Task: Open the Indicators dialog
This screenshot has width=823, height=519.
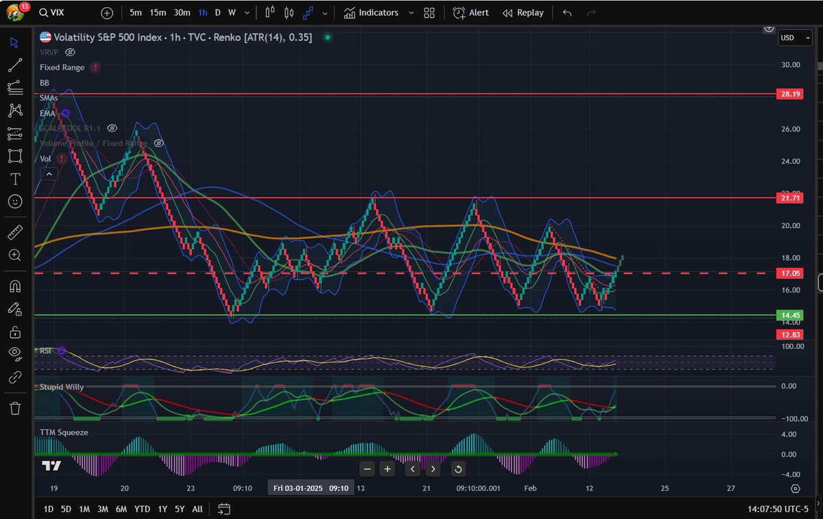Action: (371, 12)
